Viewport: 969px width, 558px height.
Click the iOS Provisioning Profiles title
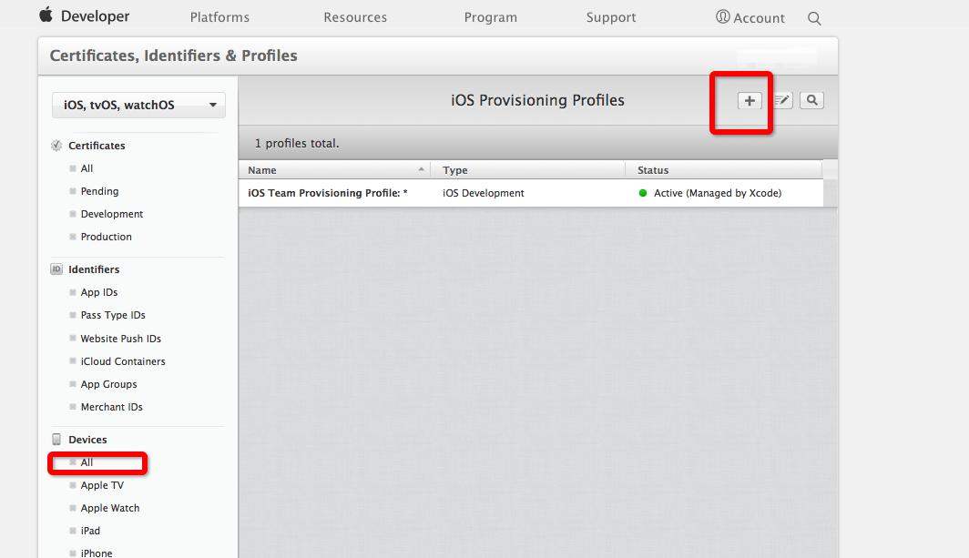[537, 100]
